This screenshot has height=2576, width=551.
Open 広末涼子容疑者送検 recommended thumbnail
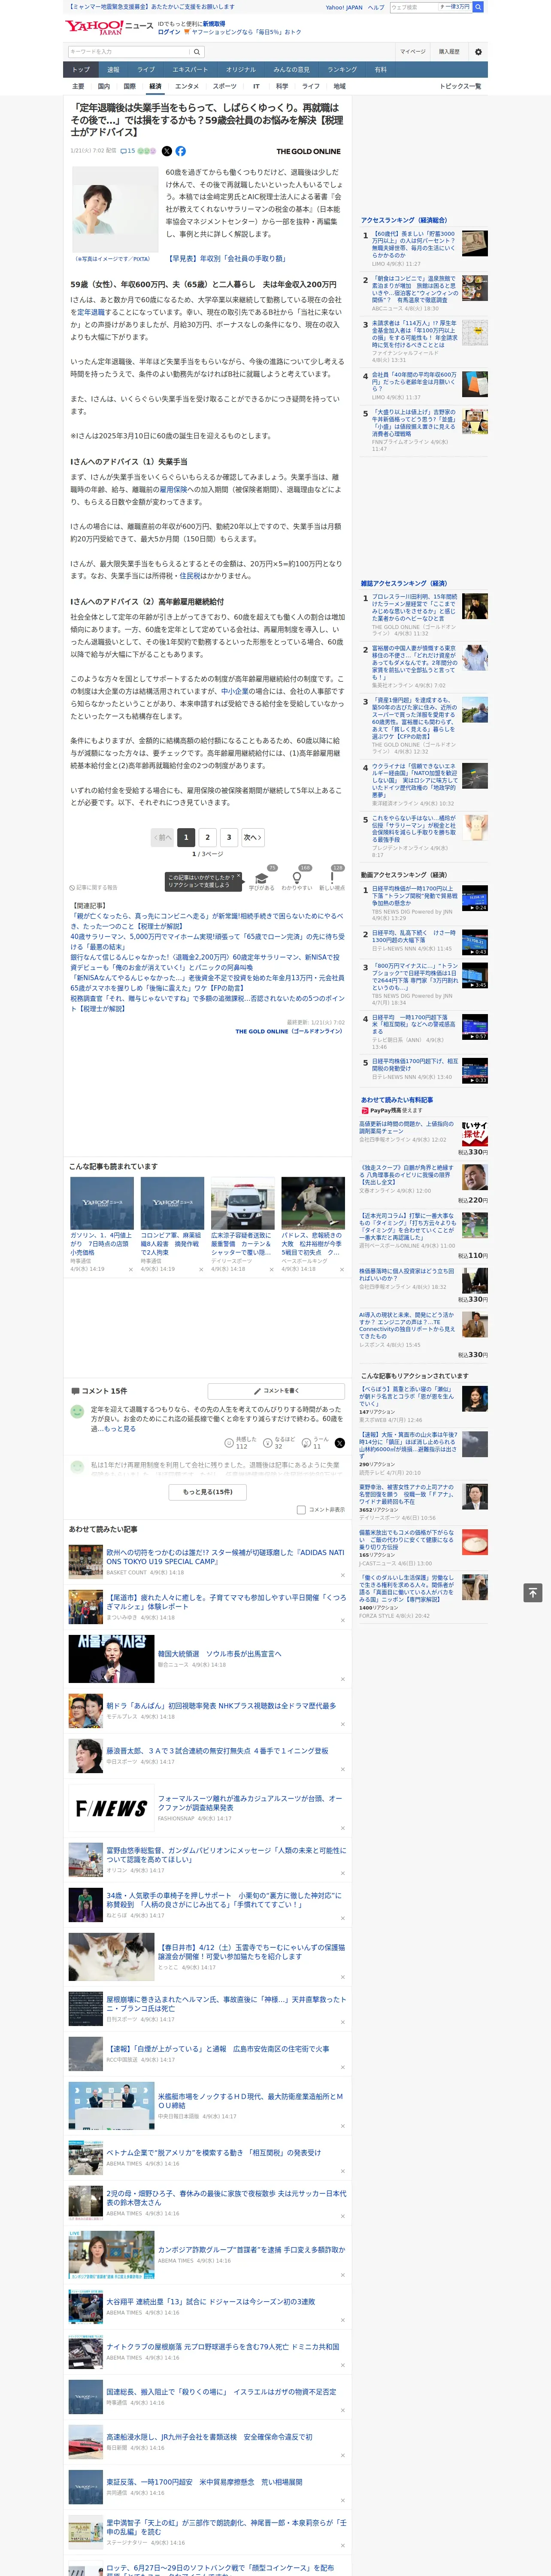click(243, 1202)
